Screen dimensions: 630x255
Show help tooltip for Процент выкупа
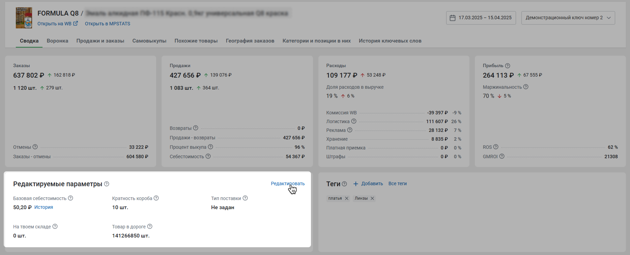pos(210,147)
